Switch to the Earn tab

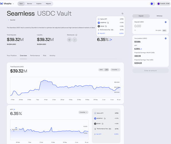pos(21,4)
